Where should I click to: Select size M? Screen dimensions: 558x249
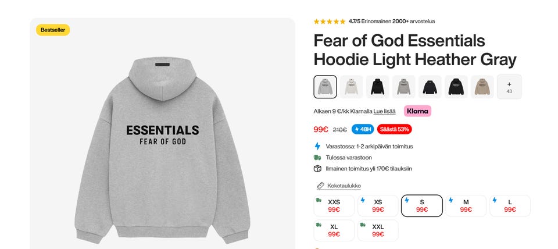466,205
